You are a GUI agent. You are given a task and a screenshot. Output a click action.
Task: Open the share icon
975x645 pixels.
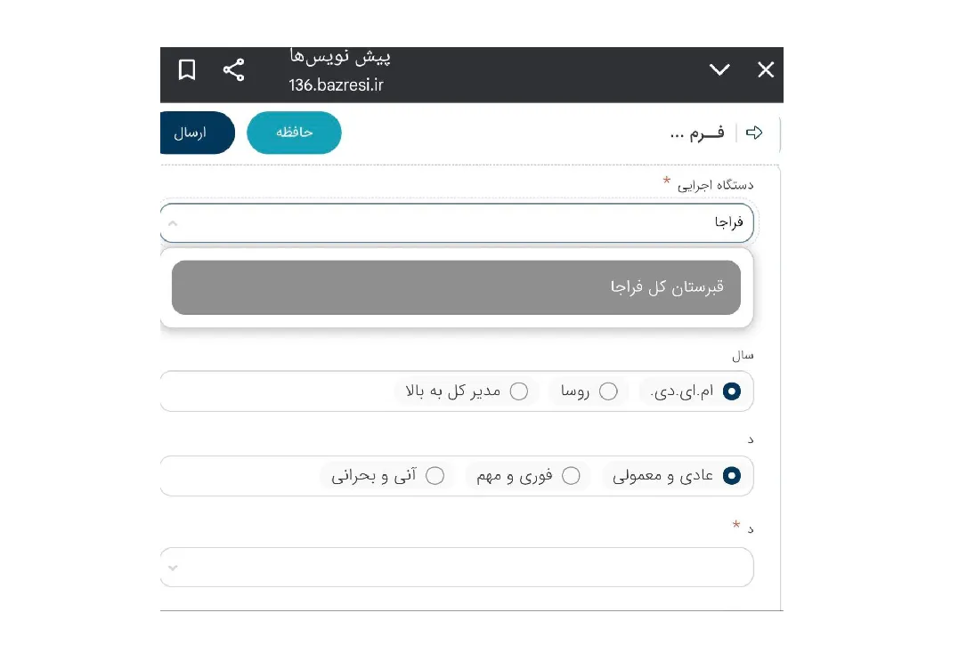[234, 69]
